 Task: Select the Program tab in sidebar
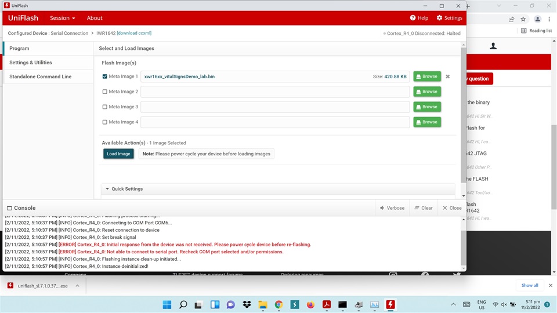click(x=48, y=48)
